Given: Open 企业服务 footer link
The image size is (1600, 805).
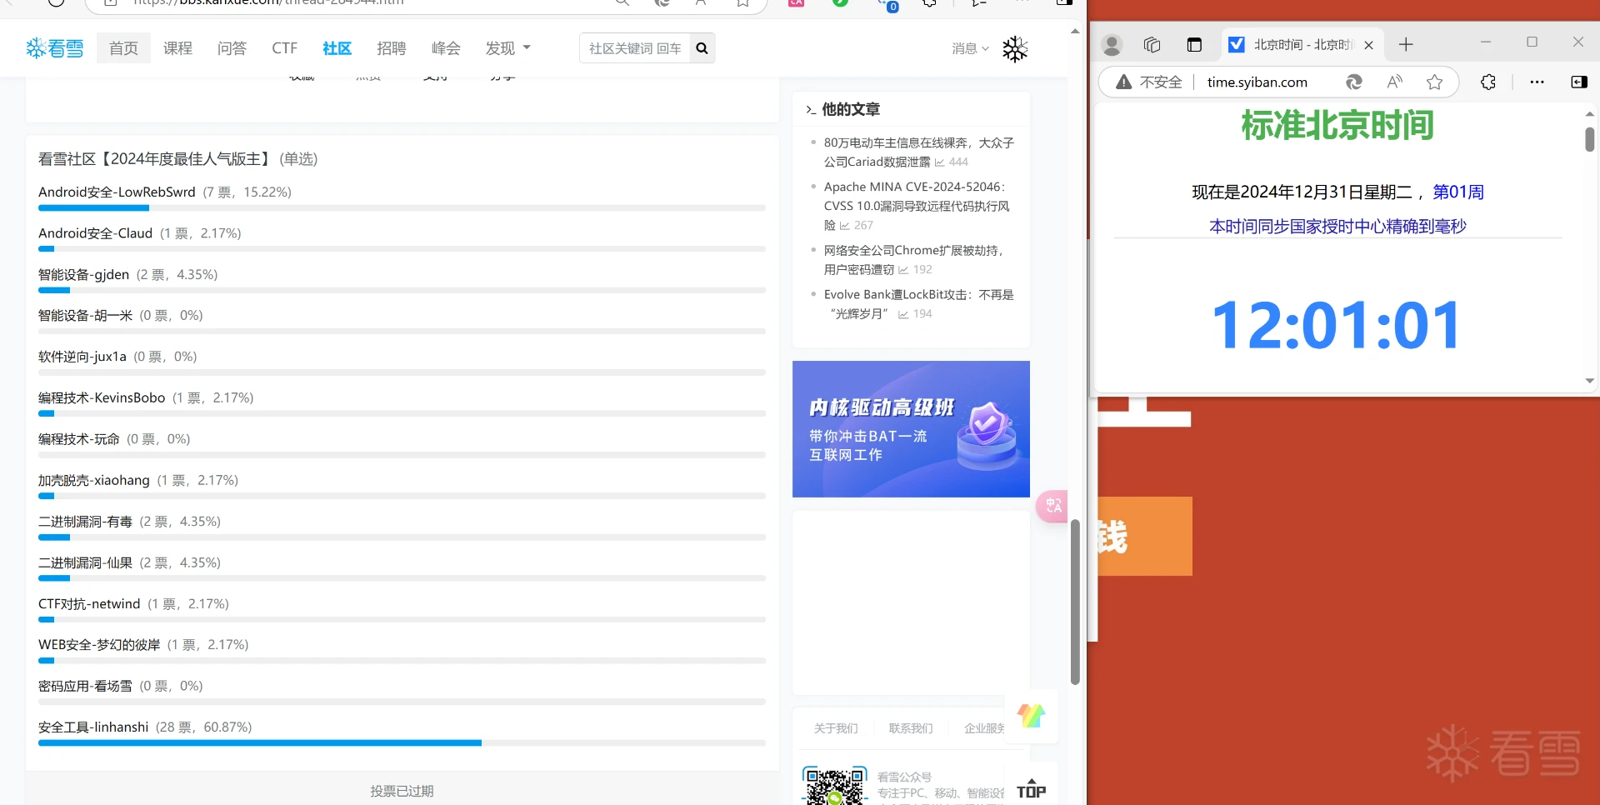Looking at the screenshot, I should click(x=984, y=728).
